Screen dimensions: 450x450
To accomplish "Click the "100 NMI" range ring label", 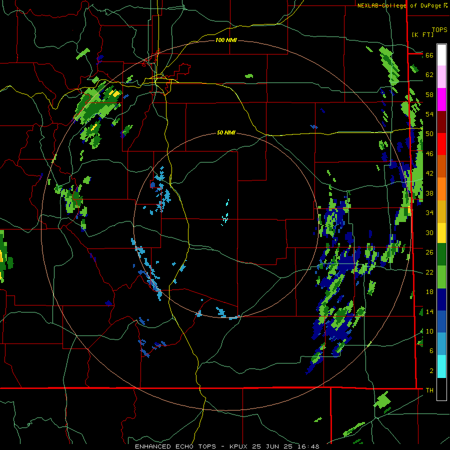I will click(x=226, y=40).
